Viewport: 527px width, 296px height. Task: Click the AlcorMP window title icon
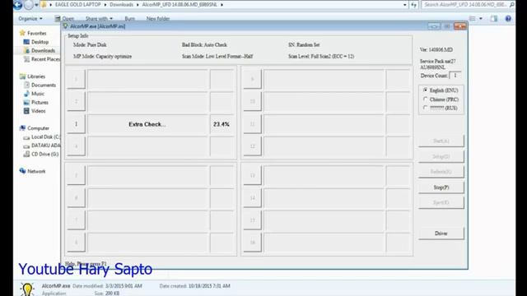65,26
